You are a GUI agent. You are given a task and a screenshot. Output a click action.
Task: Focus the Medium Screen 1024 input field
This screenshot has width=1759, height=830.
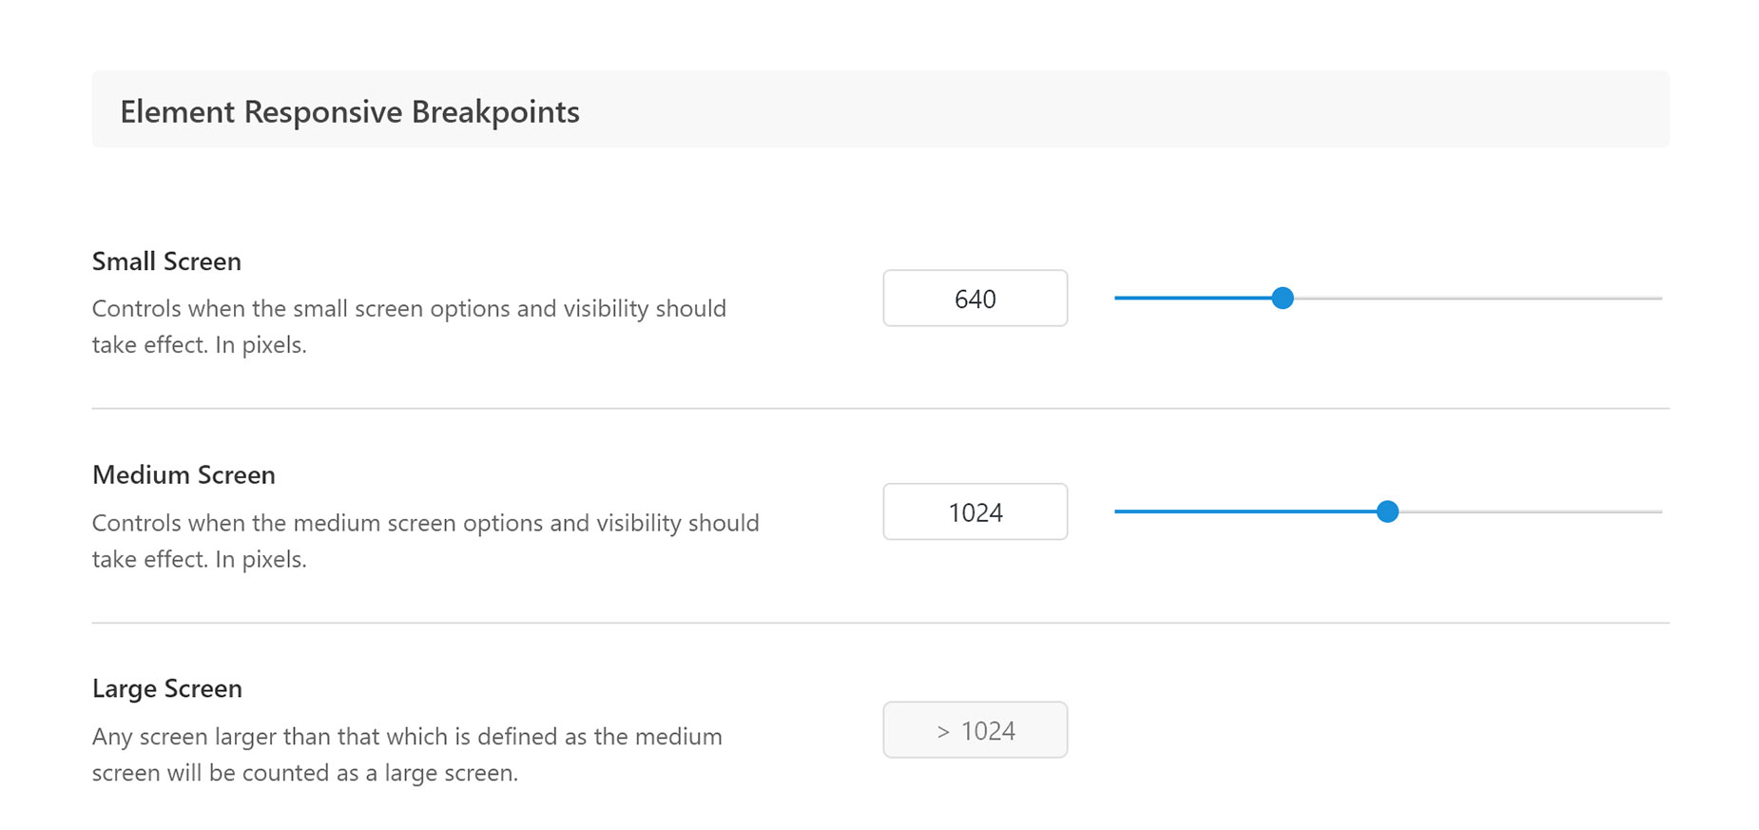coord(975,512)
